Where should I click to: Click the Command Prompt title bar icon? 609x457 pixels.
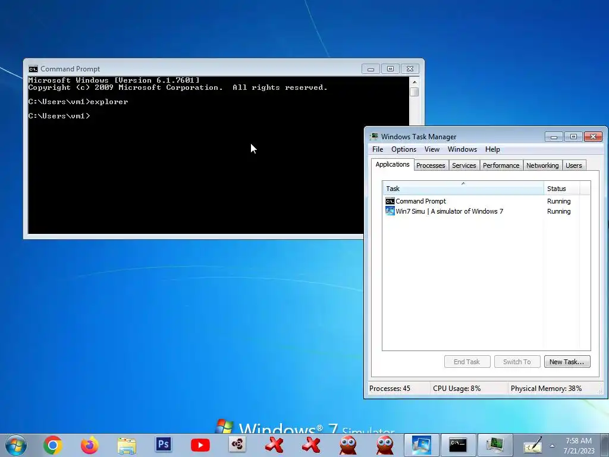[x=33, y=69]
